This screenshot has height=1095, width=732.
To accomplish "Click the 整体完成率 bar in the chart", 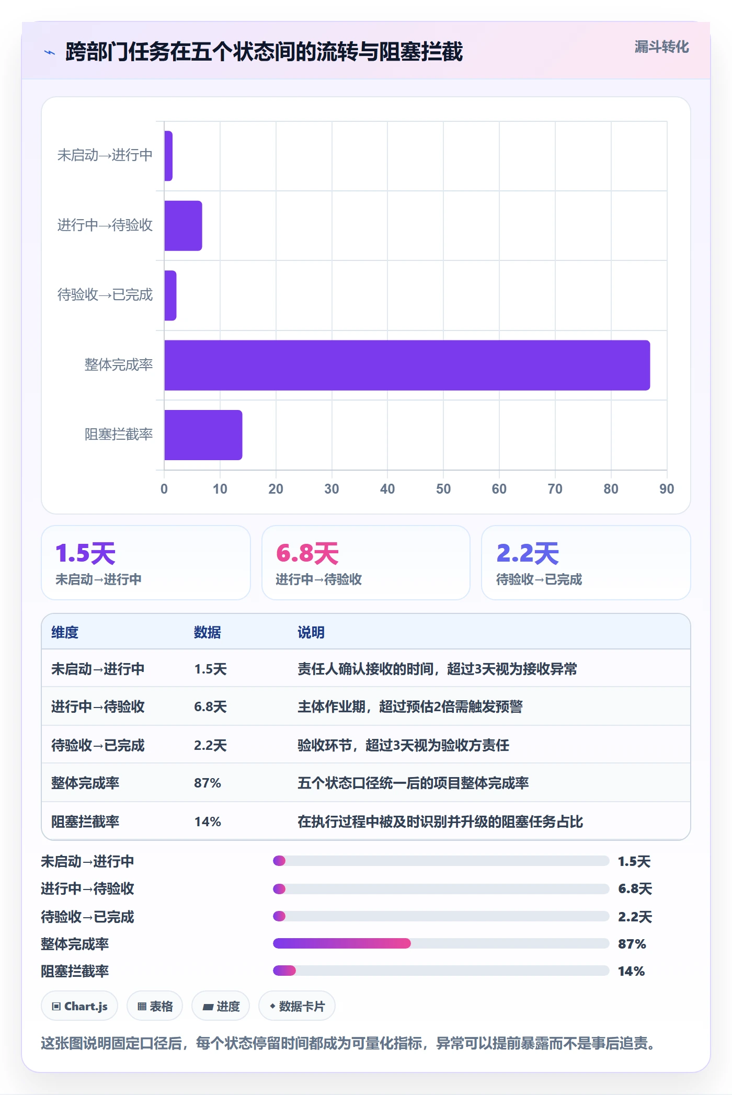I will [x=407, y=365].
